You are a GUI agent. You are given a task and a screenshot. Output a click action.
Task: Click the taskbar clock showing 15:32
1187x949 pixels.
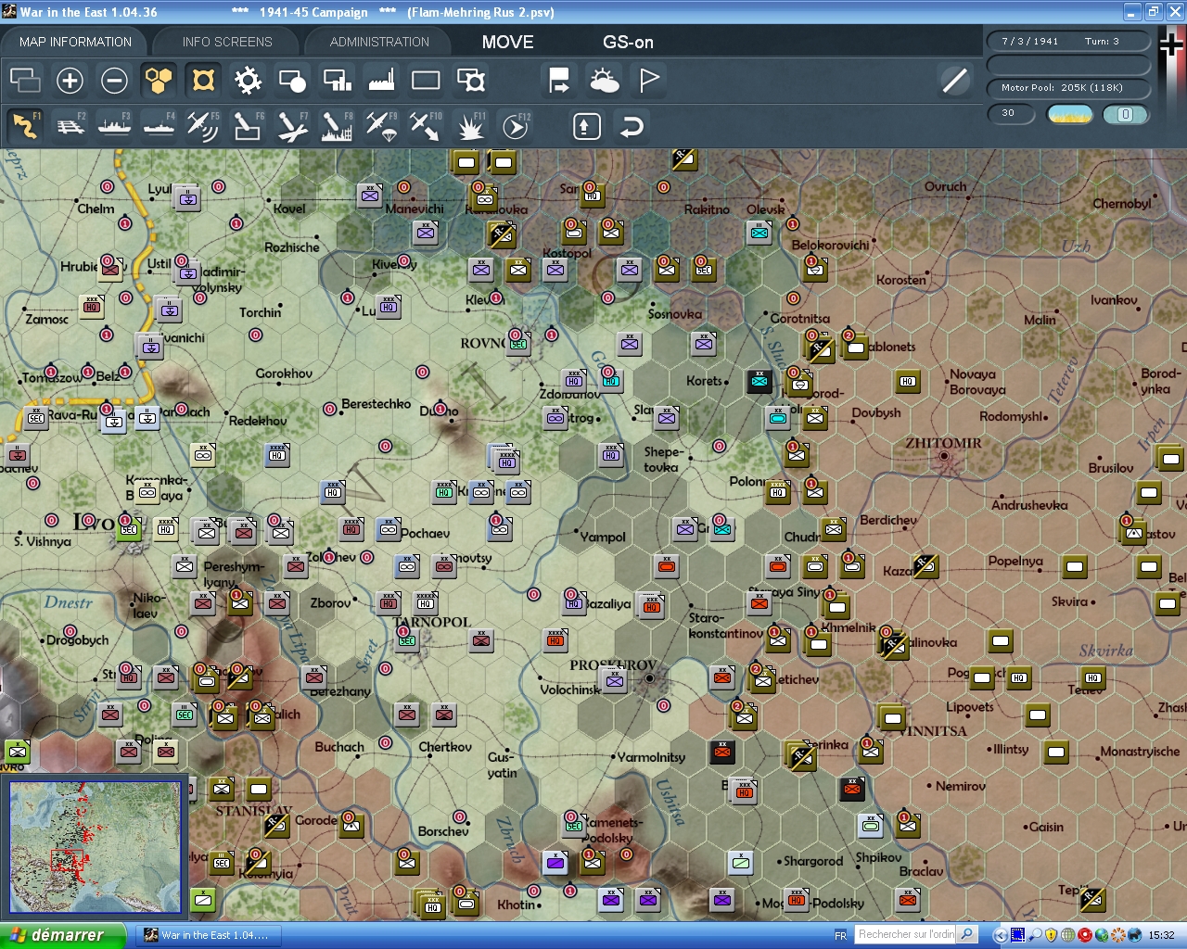click(1161, 935)
